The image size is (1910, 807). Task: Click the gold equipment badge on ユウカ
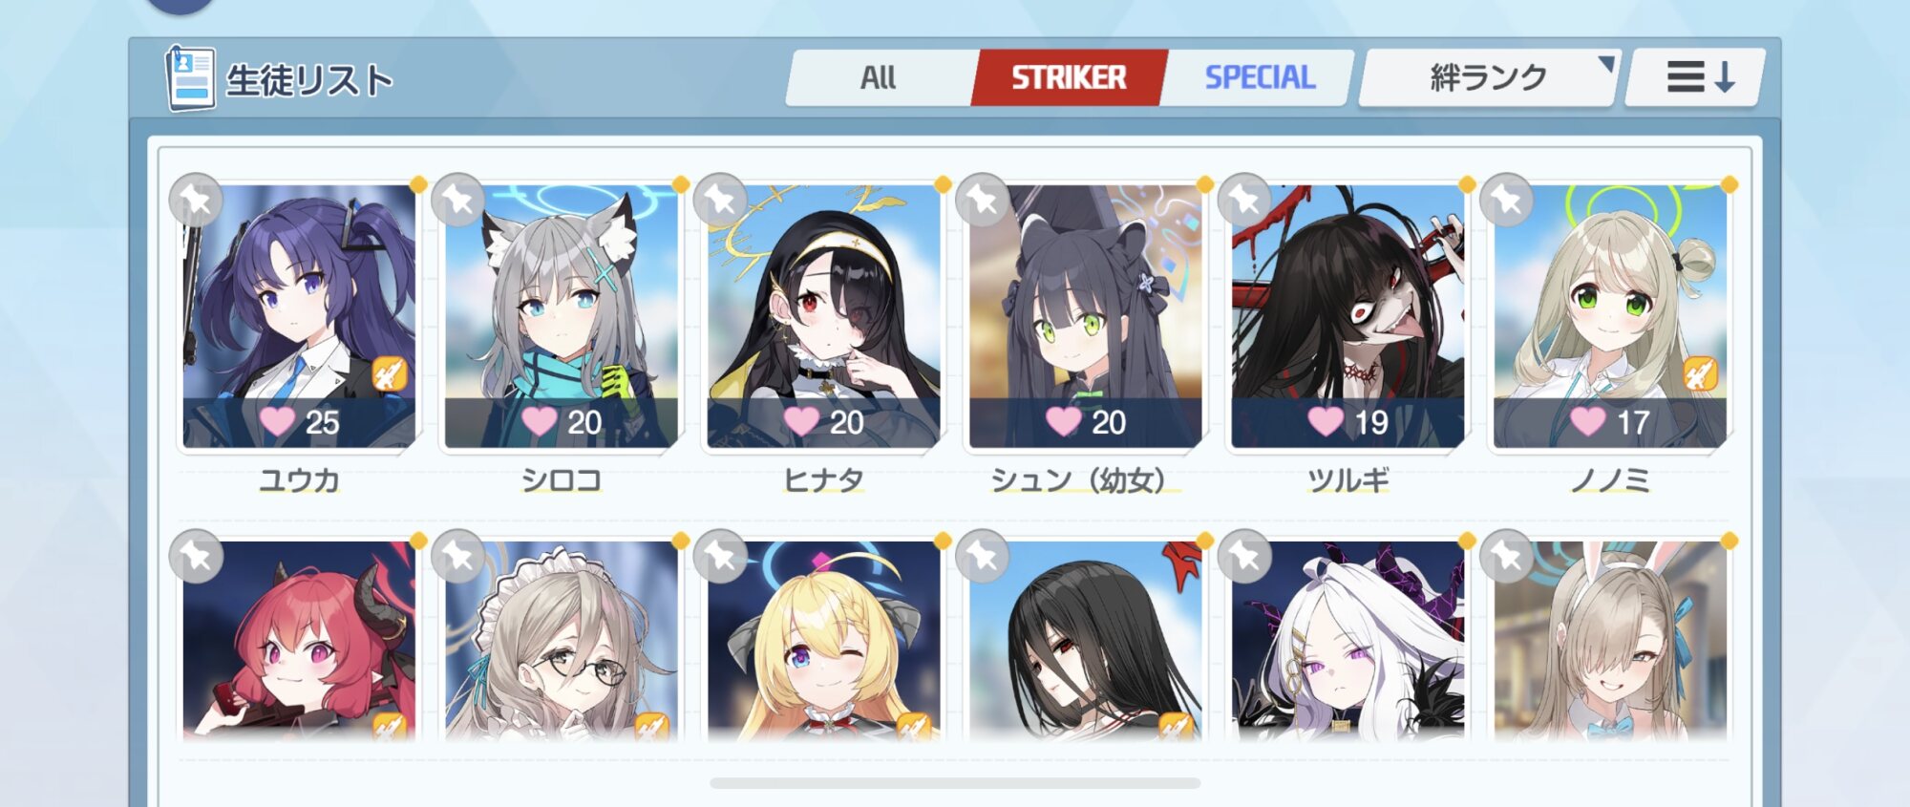click(x=389, y=374)
